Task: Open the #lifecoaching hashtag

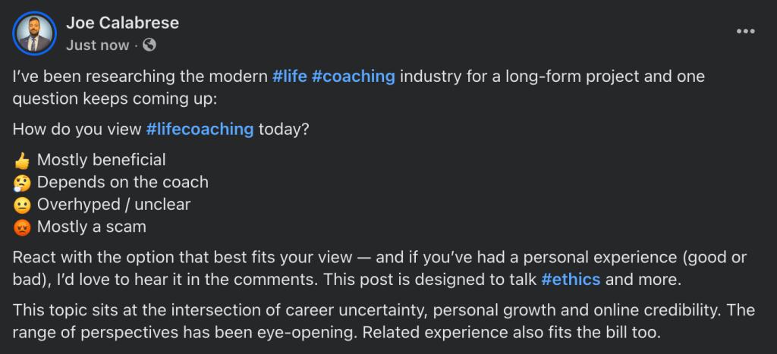Action: [200, 129]
